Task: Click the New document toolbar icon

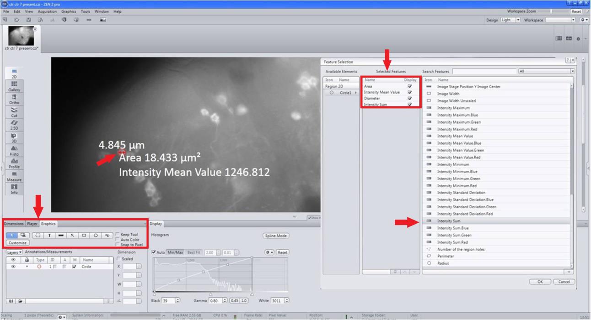Action: tap(5, 20)
